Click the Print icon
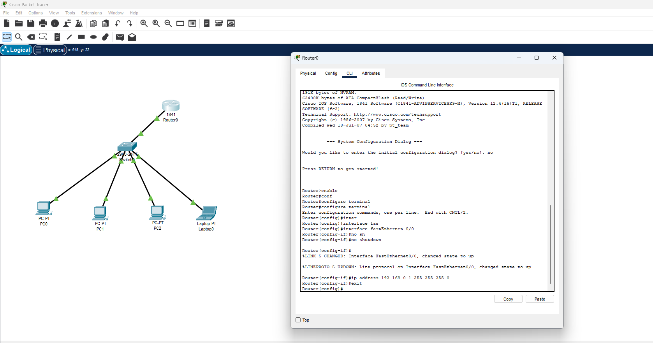Screen dimensions: 653x343 click(43, 23)
